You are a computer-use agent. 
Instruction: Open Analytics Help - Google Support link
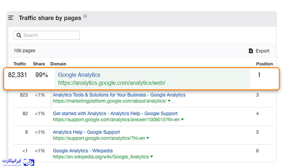[86, 132]
